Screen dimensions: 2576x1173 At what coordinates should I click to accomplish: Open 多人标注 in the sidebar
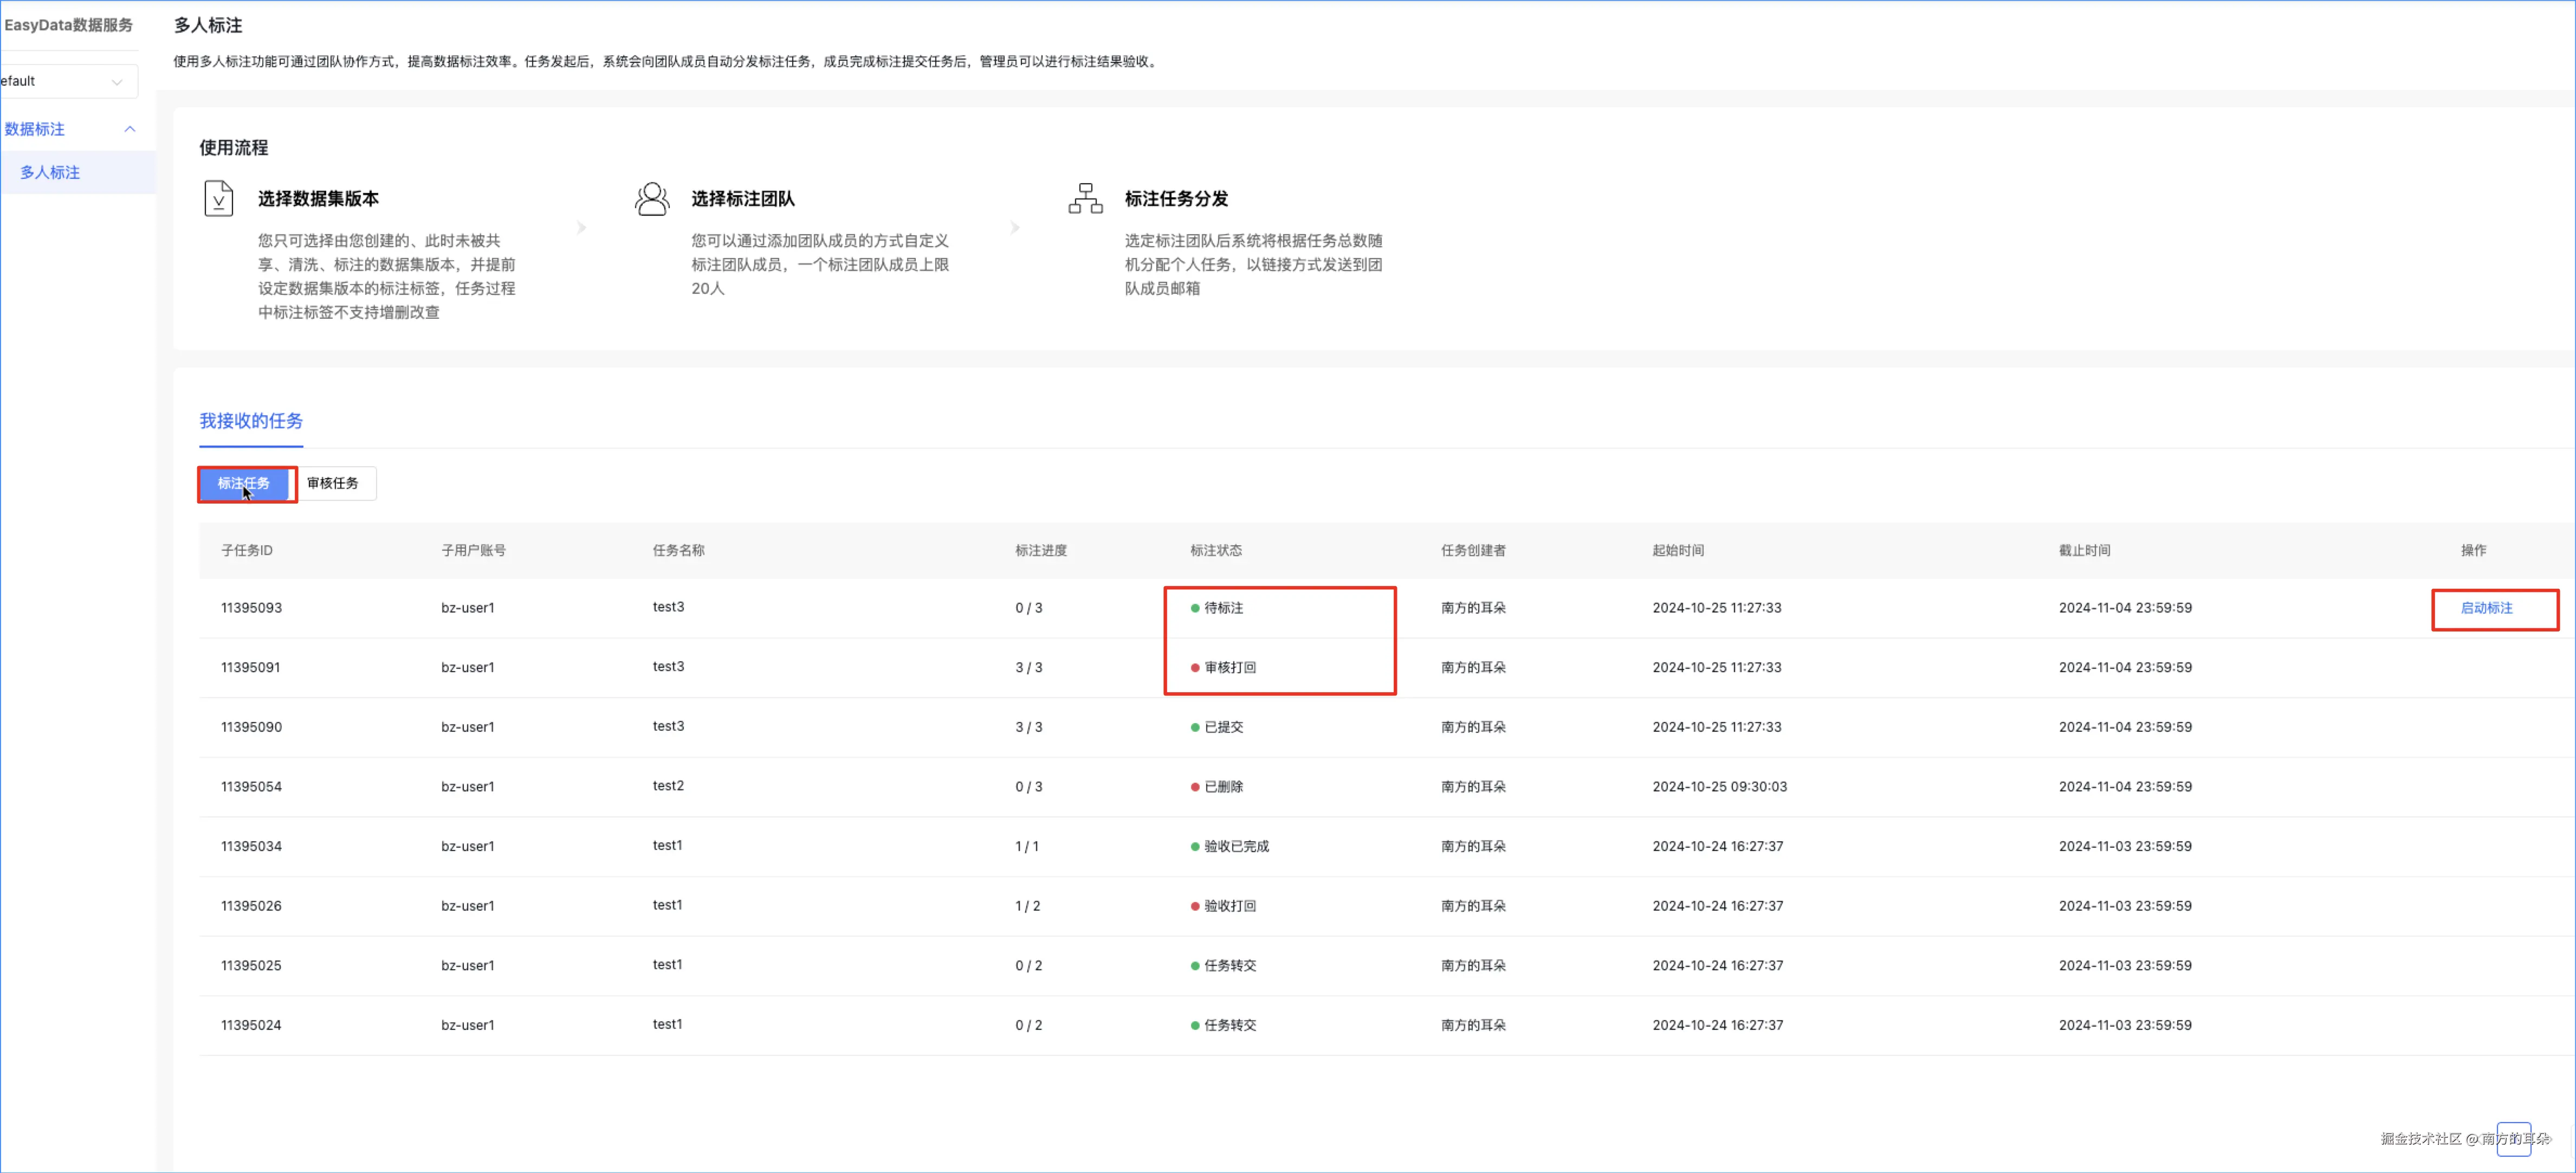(x=50, y=173)
